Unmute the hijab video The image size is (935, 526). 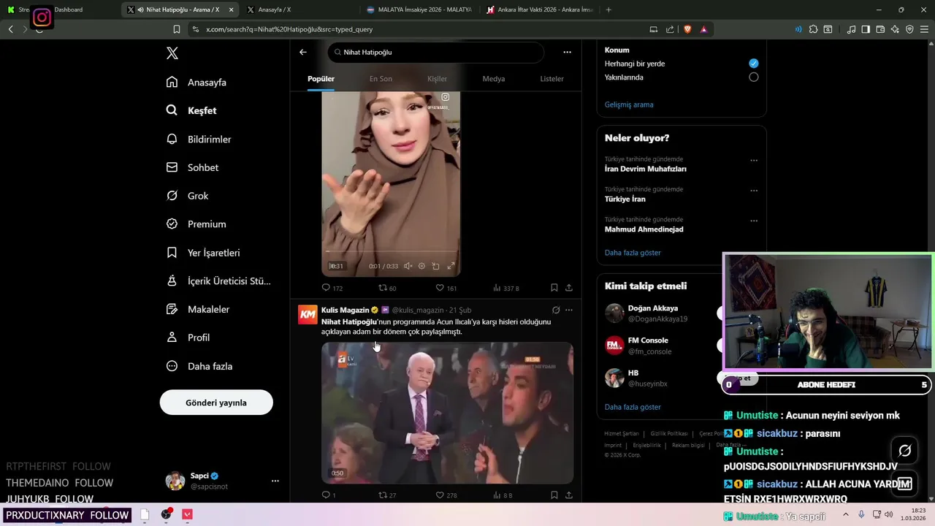(408, 266)
